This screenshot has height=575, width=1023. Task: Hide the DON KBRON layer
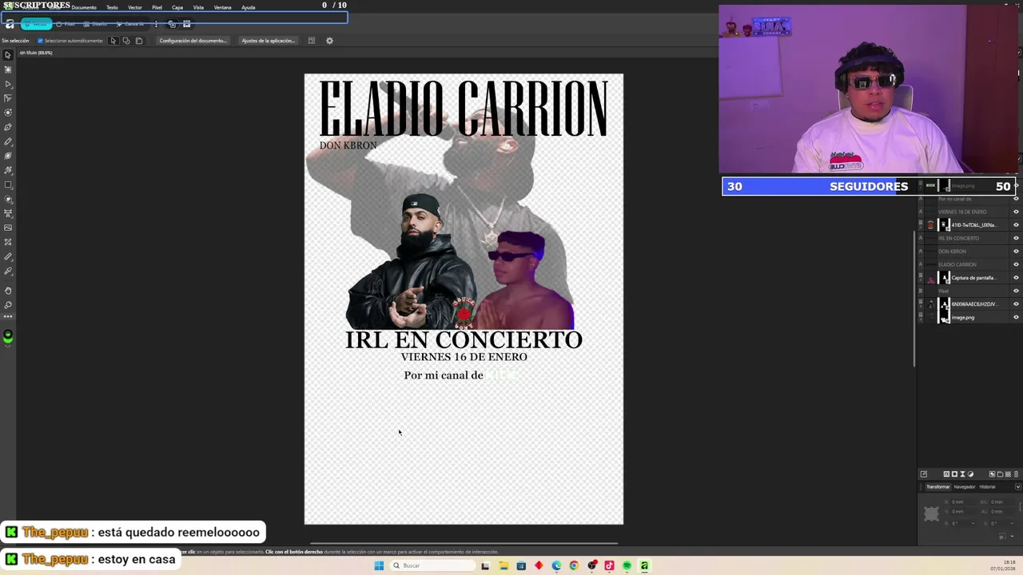tap(1016, 251)
